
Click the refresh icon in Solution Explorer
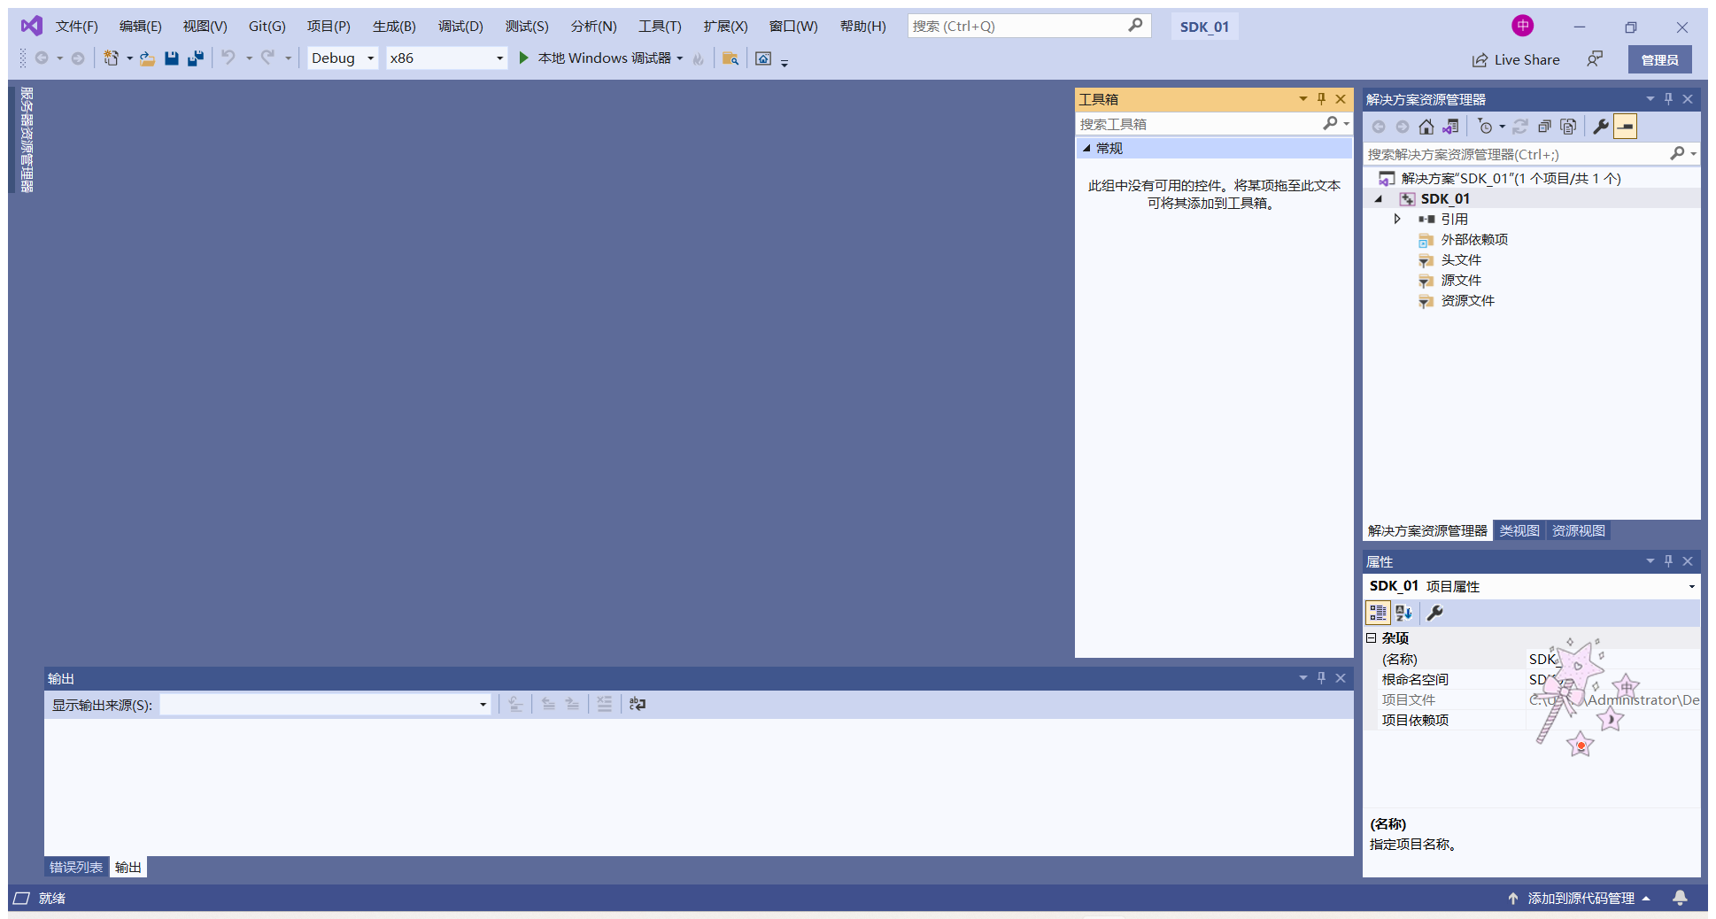(x=1520, y=126)
